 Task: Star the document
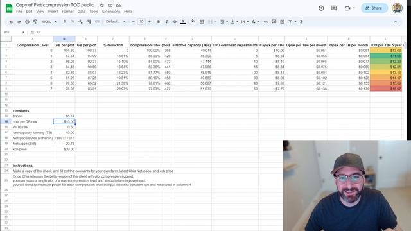102,5
